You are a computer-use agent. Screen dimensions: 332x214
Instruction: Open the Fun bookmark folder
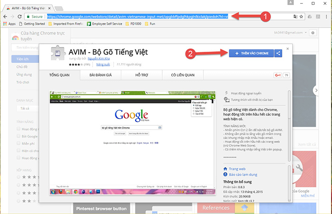tap(150, 24)
